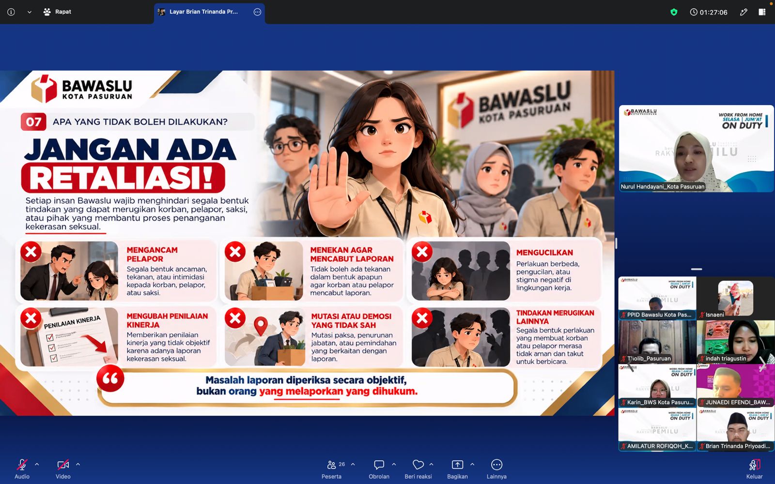Screen dimensions: 775x484
Task: Select the JUNAEDI EFENDI video tile
Action: coord(735,386)
